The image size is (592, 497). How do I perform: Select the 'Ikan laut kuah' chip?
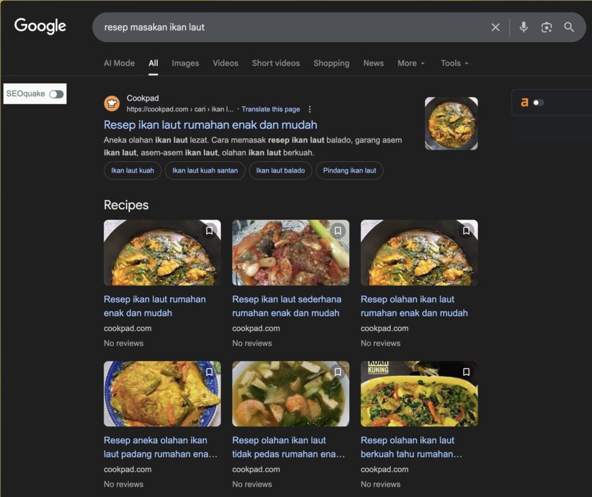(x=132, y=170)
